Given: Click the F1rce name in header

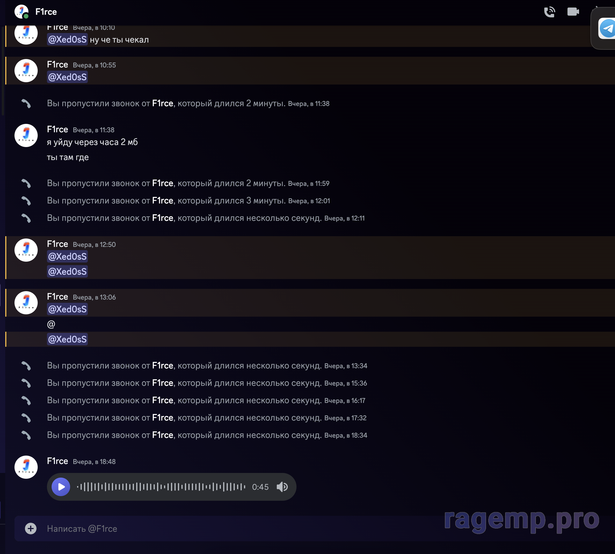Looking at the screenshot, I should tap(46, 12).
